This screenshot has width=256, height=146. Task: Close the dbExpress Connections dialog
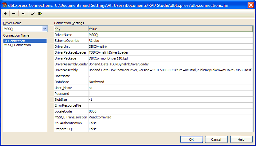coord(251,5)
